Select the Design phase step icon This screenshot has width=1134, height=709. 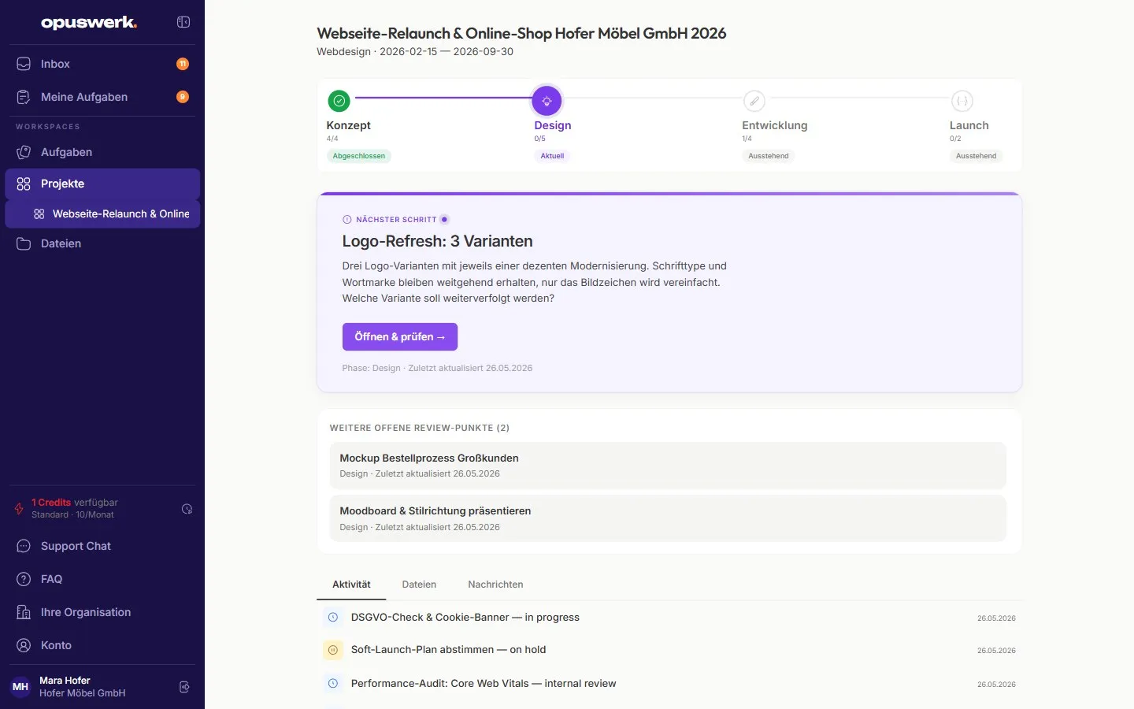coord(547,101)
